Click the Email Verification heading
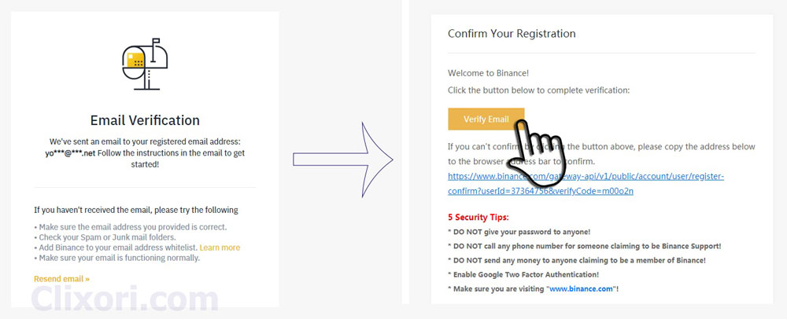 tap(145, 120)
